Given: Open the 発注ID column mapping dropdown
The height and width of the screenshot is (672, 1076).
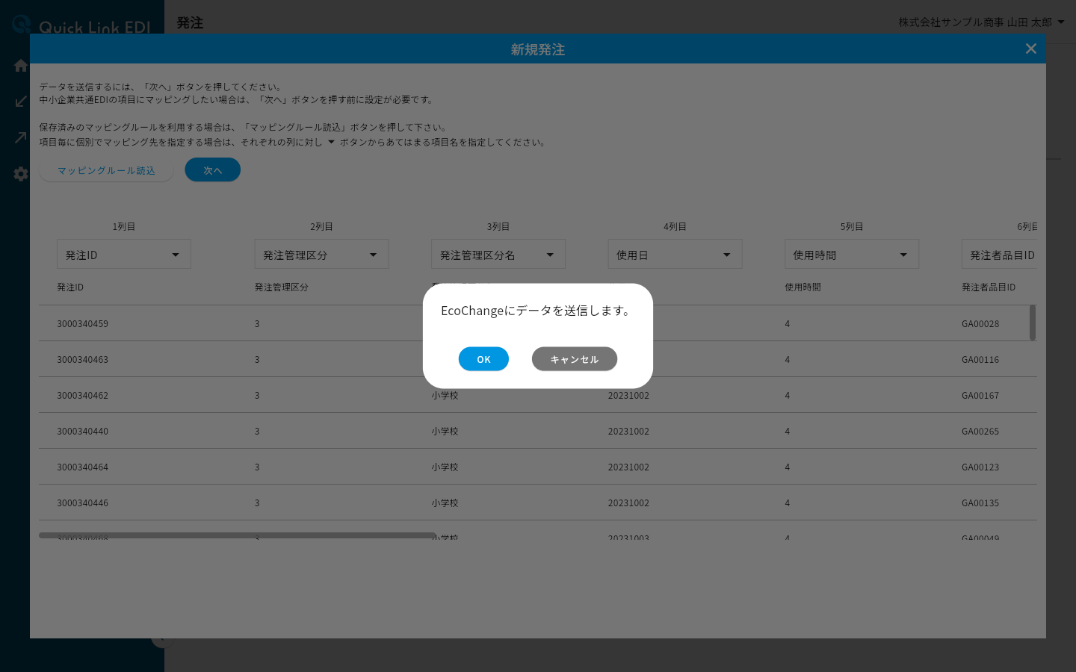Looking at the screenshot, I should tap(124, 255).
